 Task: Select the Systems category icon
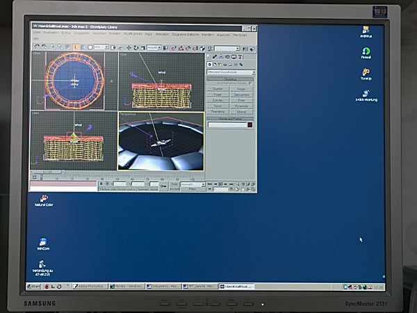241,65
